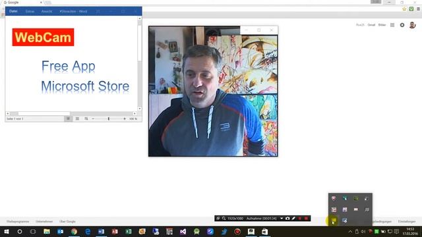422x237 pixels.
Task: Select Word web layout view icon
Action: pyautogui.click(x=86, y=118)
